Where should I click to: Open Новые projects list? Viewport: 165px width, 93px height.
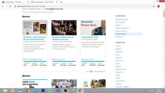[x=118, y=25]
